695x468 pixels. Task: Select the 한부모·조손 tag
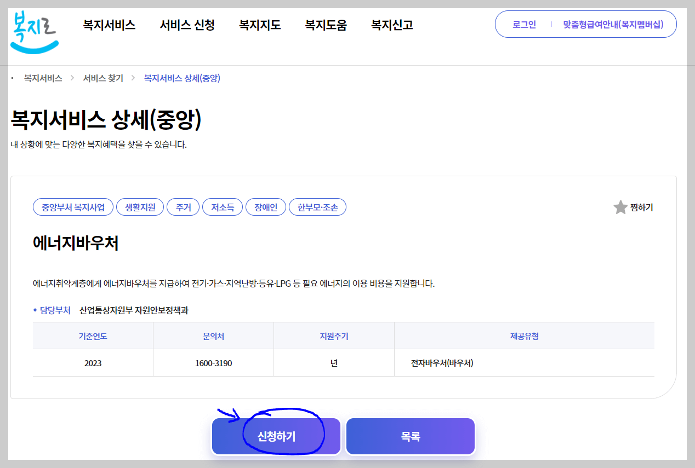[x=317, y=207]
